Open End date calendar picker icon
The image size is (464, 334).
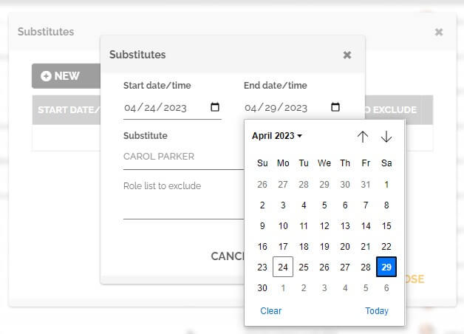pyautogui.click(x=335, y=107)
